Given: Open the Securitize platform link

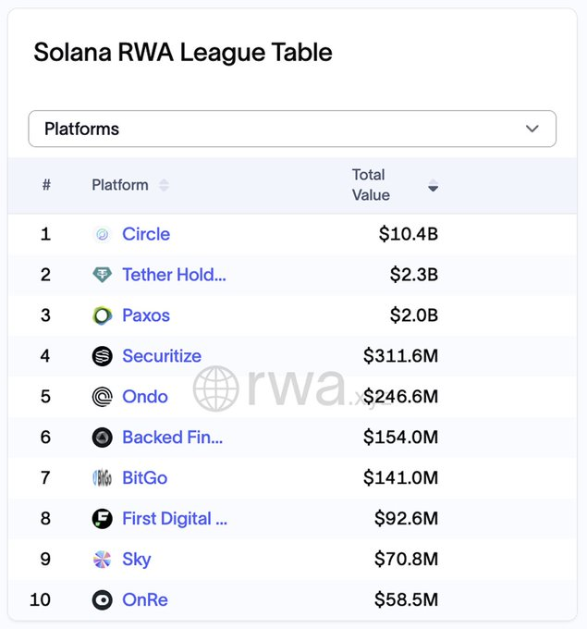Looking at the screenshot, I should tap(162, 356).
